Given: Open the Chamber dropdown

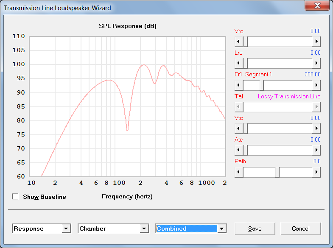Looking at the screenshot, I should (144, 228).
